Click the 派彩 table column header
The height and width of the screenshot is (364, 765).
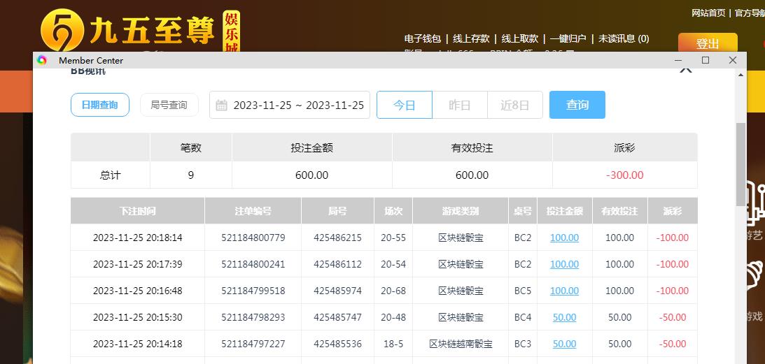673,211
